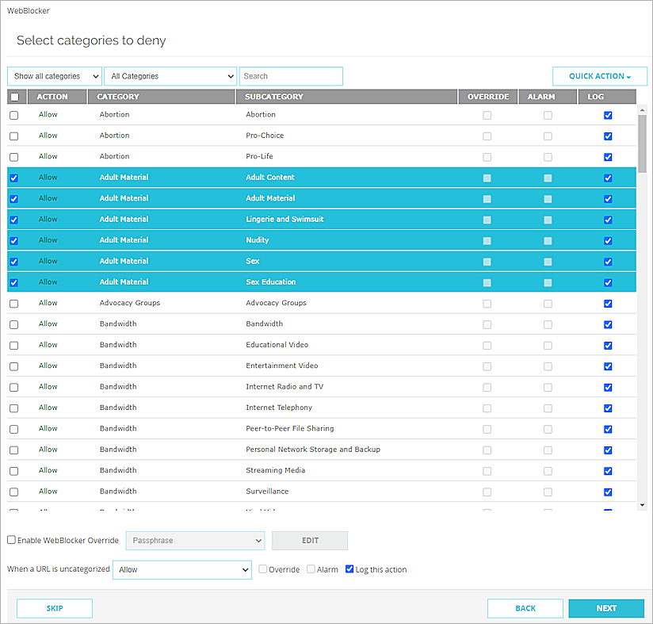Open the Quick Action menu
This screenshot has height=624, width=653.
point(599,76)
